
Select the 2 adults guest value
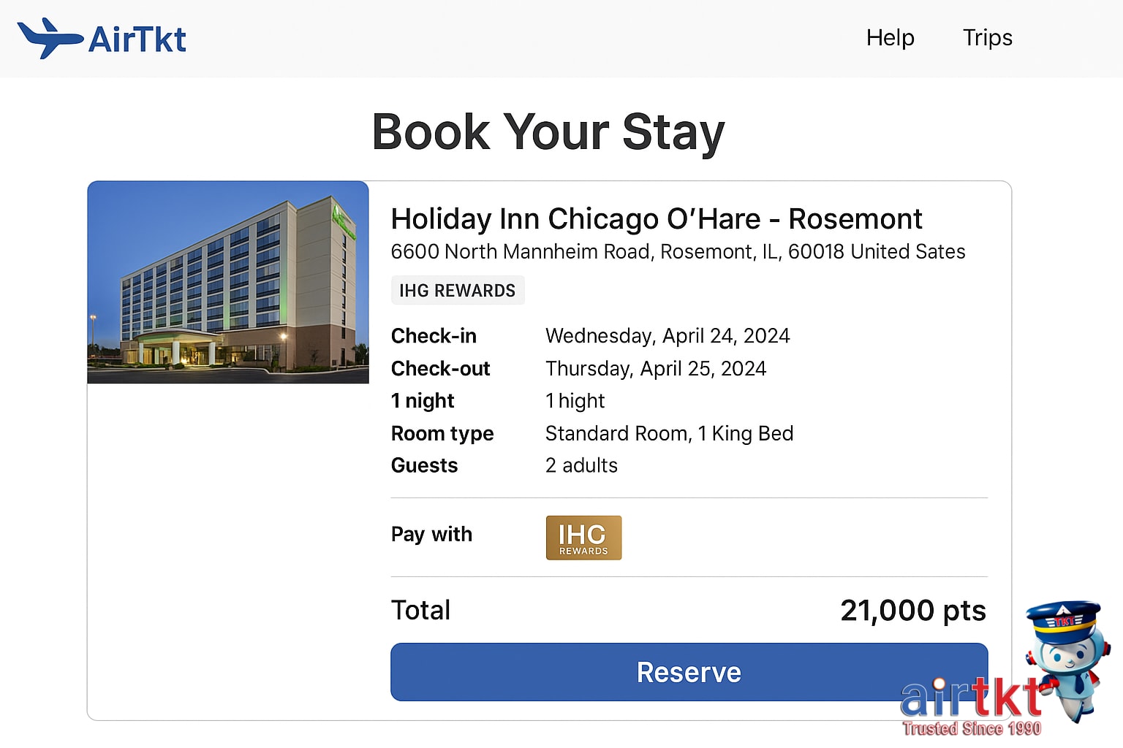[581, 465]
